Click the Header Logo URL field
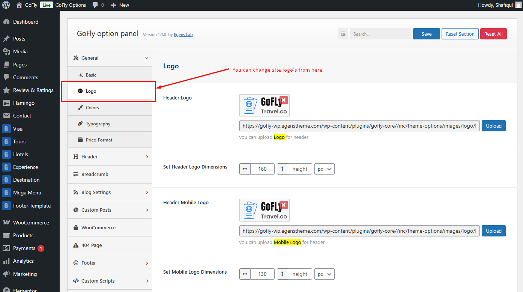This screenshot has width=523, height=292. 359,126
